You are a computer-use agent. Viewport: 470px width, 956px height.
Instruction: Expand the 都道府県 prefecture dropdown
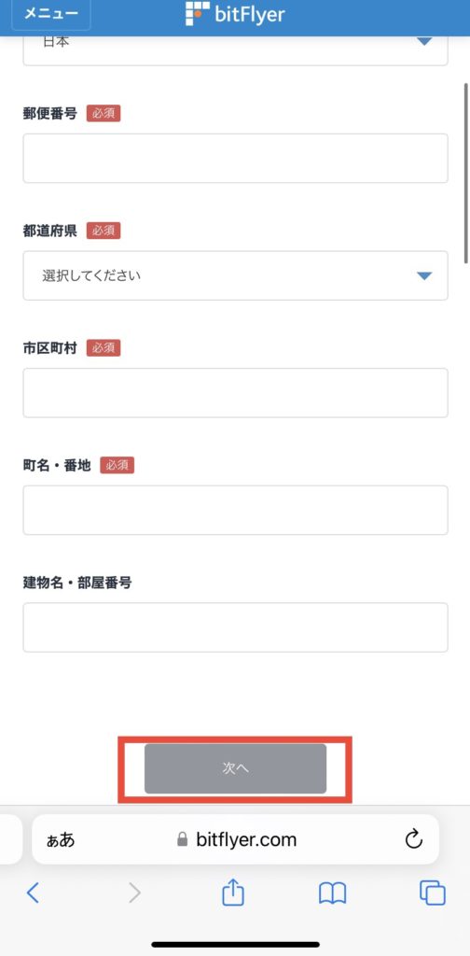pyautogui.click(x=236, y=275)
